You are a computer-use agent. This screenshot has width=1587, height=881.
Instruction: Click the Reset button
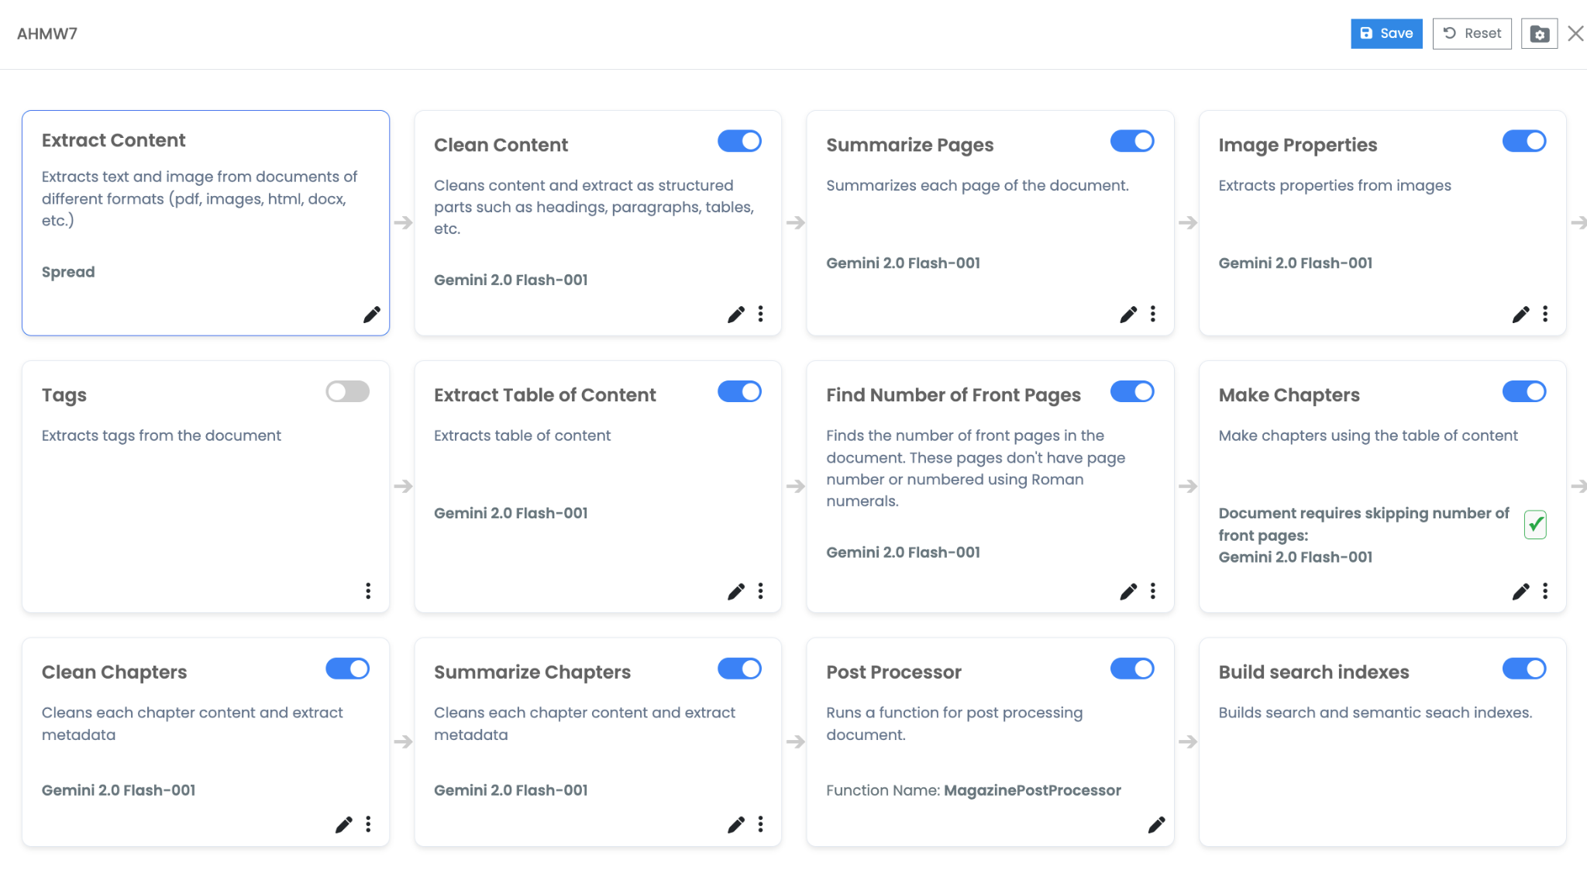(x=1472, y=33)
